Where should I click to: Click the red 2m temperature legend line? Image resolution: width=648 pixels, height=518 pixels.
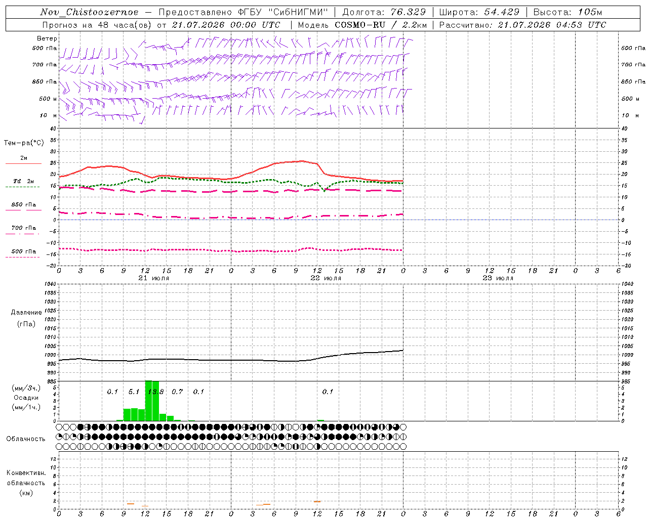[23, 163]
